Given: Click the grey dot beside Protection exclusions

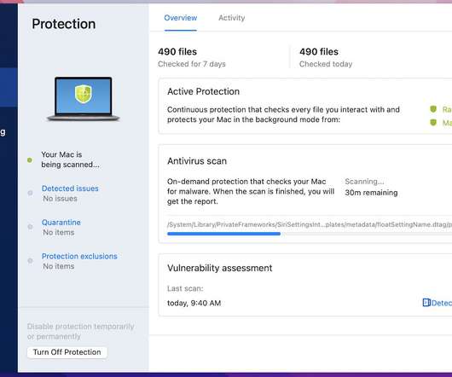Looking at the screenshot, I should pos(30,260).
